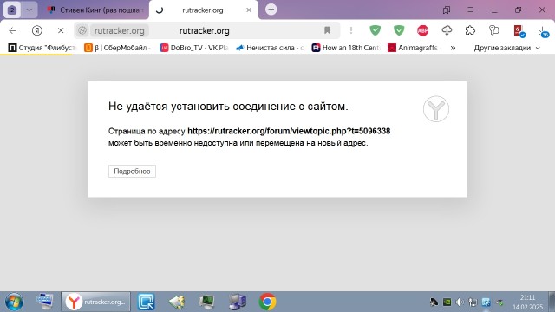The height and width of the screenshot is (312, 555).
Task: Open the NVIDIA tray icon
Action: click(x=447, y=302)
